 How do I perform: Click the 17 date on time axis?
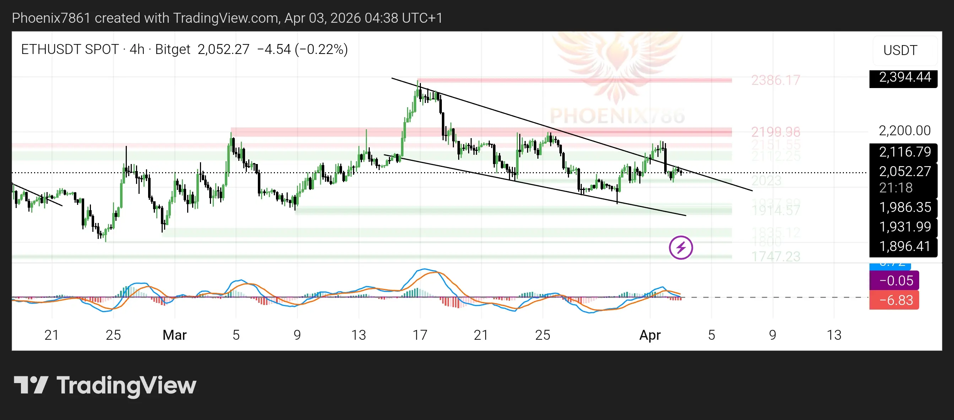(x=419, y=335)
